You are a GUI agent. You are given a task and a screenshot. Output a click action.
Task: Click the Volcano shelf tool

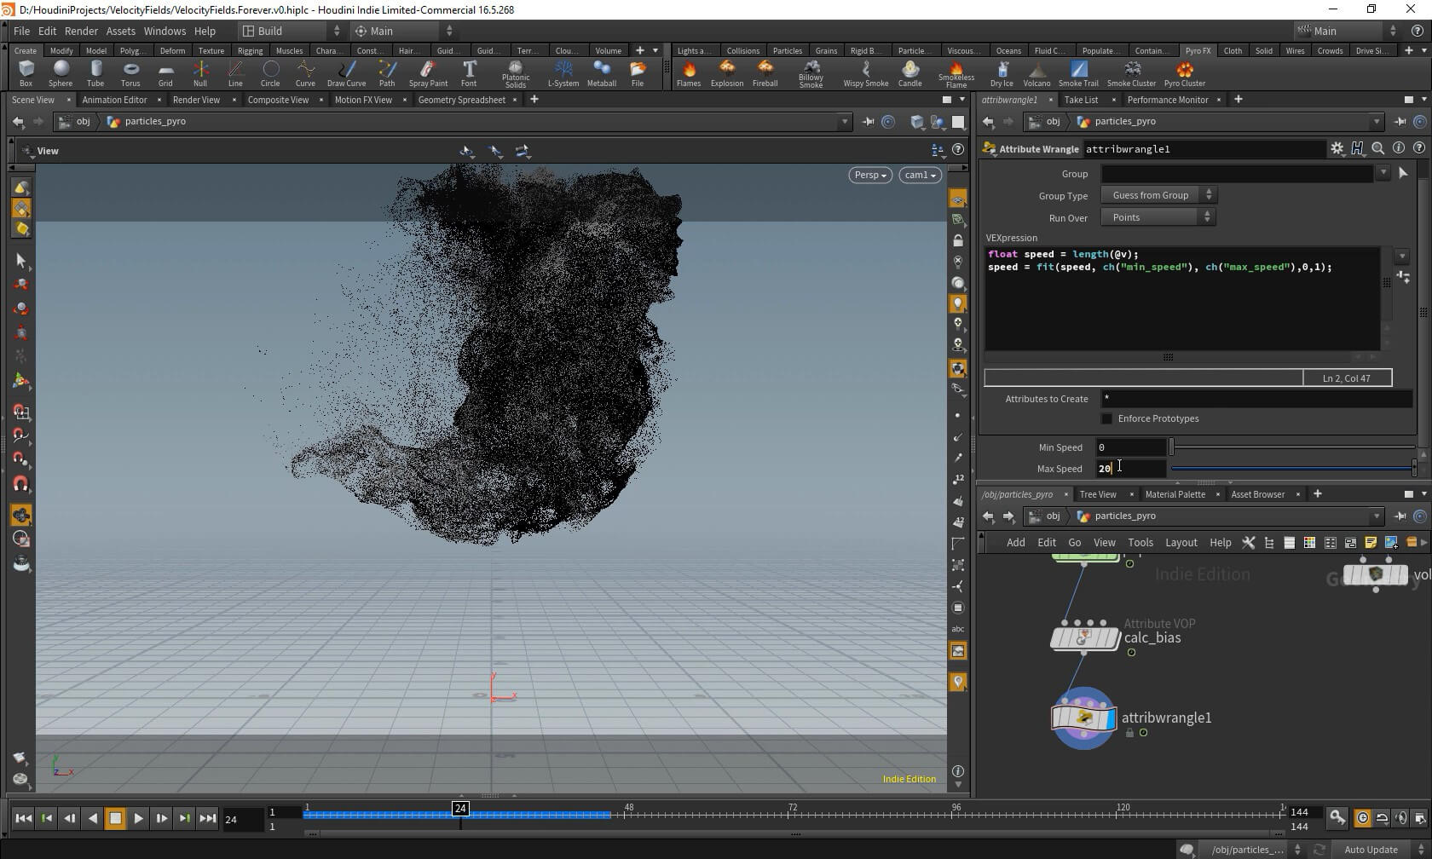(x=1036, y=72)
